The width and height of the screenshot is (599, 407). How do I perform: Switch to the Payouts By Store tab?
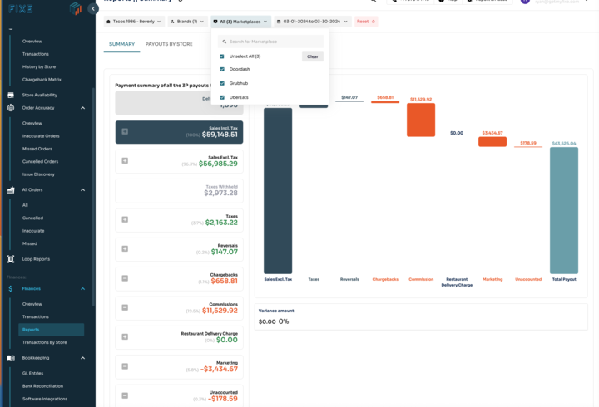[x=169, y=44]
